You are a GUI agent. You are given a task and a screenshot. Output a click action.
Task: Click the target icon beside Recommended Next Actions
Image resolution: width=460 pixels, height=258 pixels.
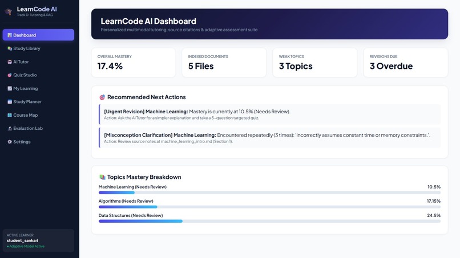[x=102, y=97]
